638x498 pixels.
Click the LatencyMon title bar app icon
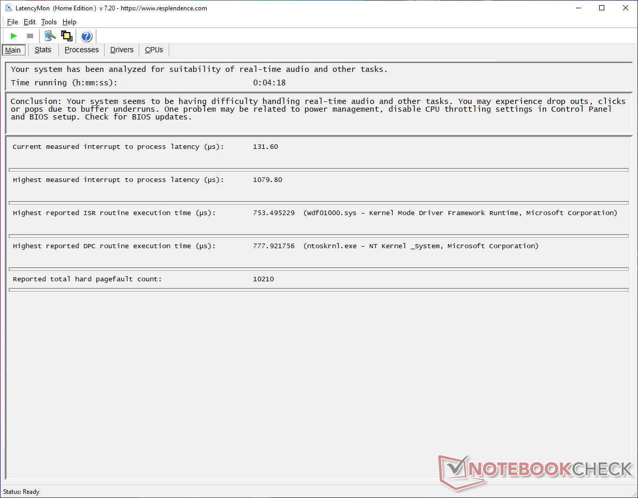pyautogui.click(x=9, y=8)
